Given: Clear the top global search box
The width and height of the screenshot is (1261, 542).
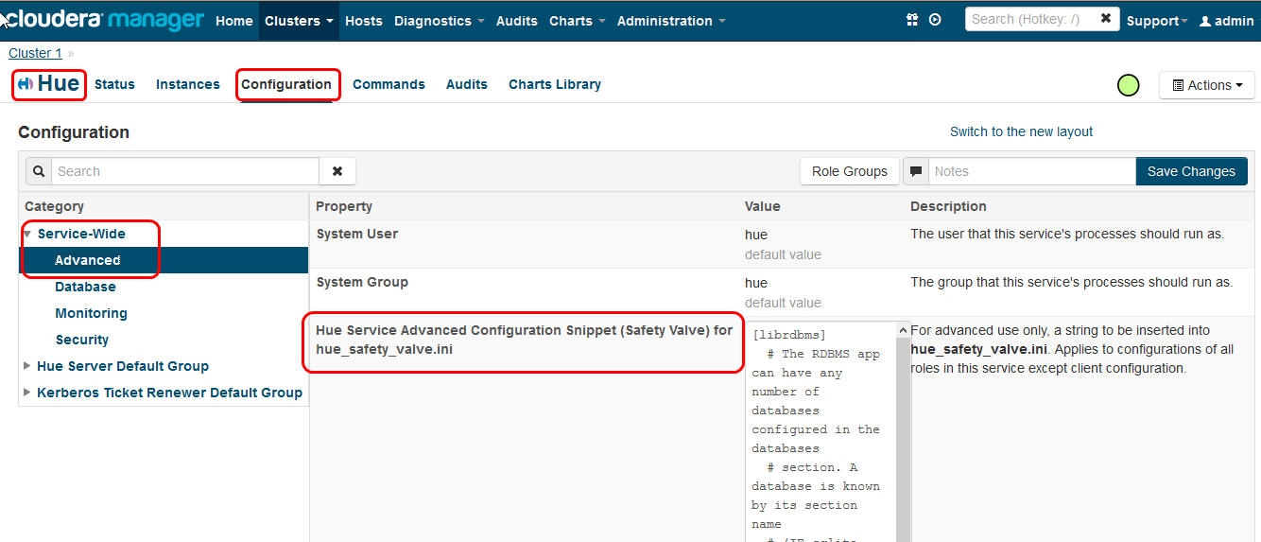Looking at the screenshot, I should click(1106, 19).
